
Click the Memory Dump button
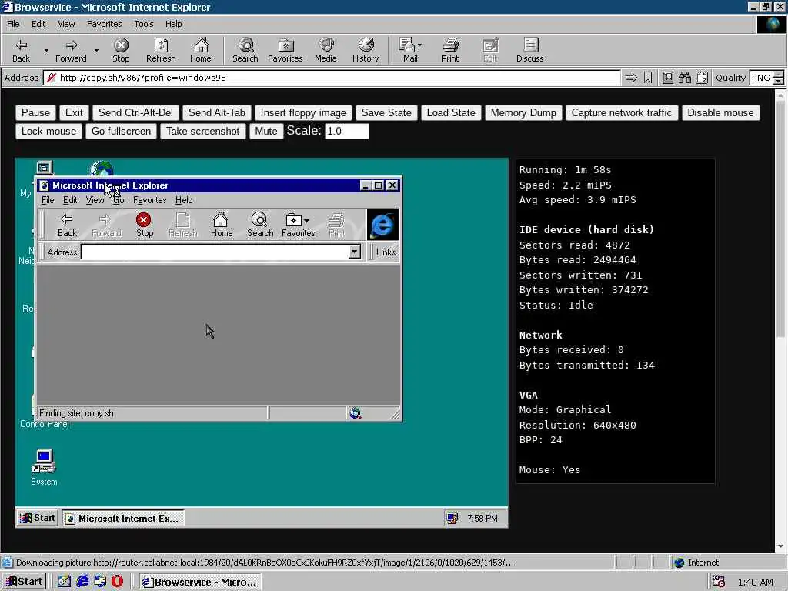[x=523, y=112]
